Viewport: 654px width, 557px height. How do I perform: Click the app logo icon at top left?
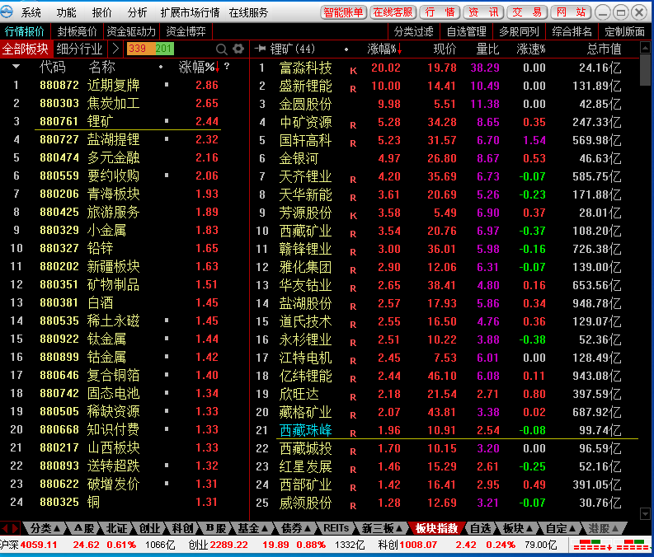[7, 12]
